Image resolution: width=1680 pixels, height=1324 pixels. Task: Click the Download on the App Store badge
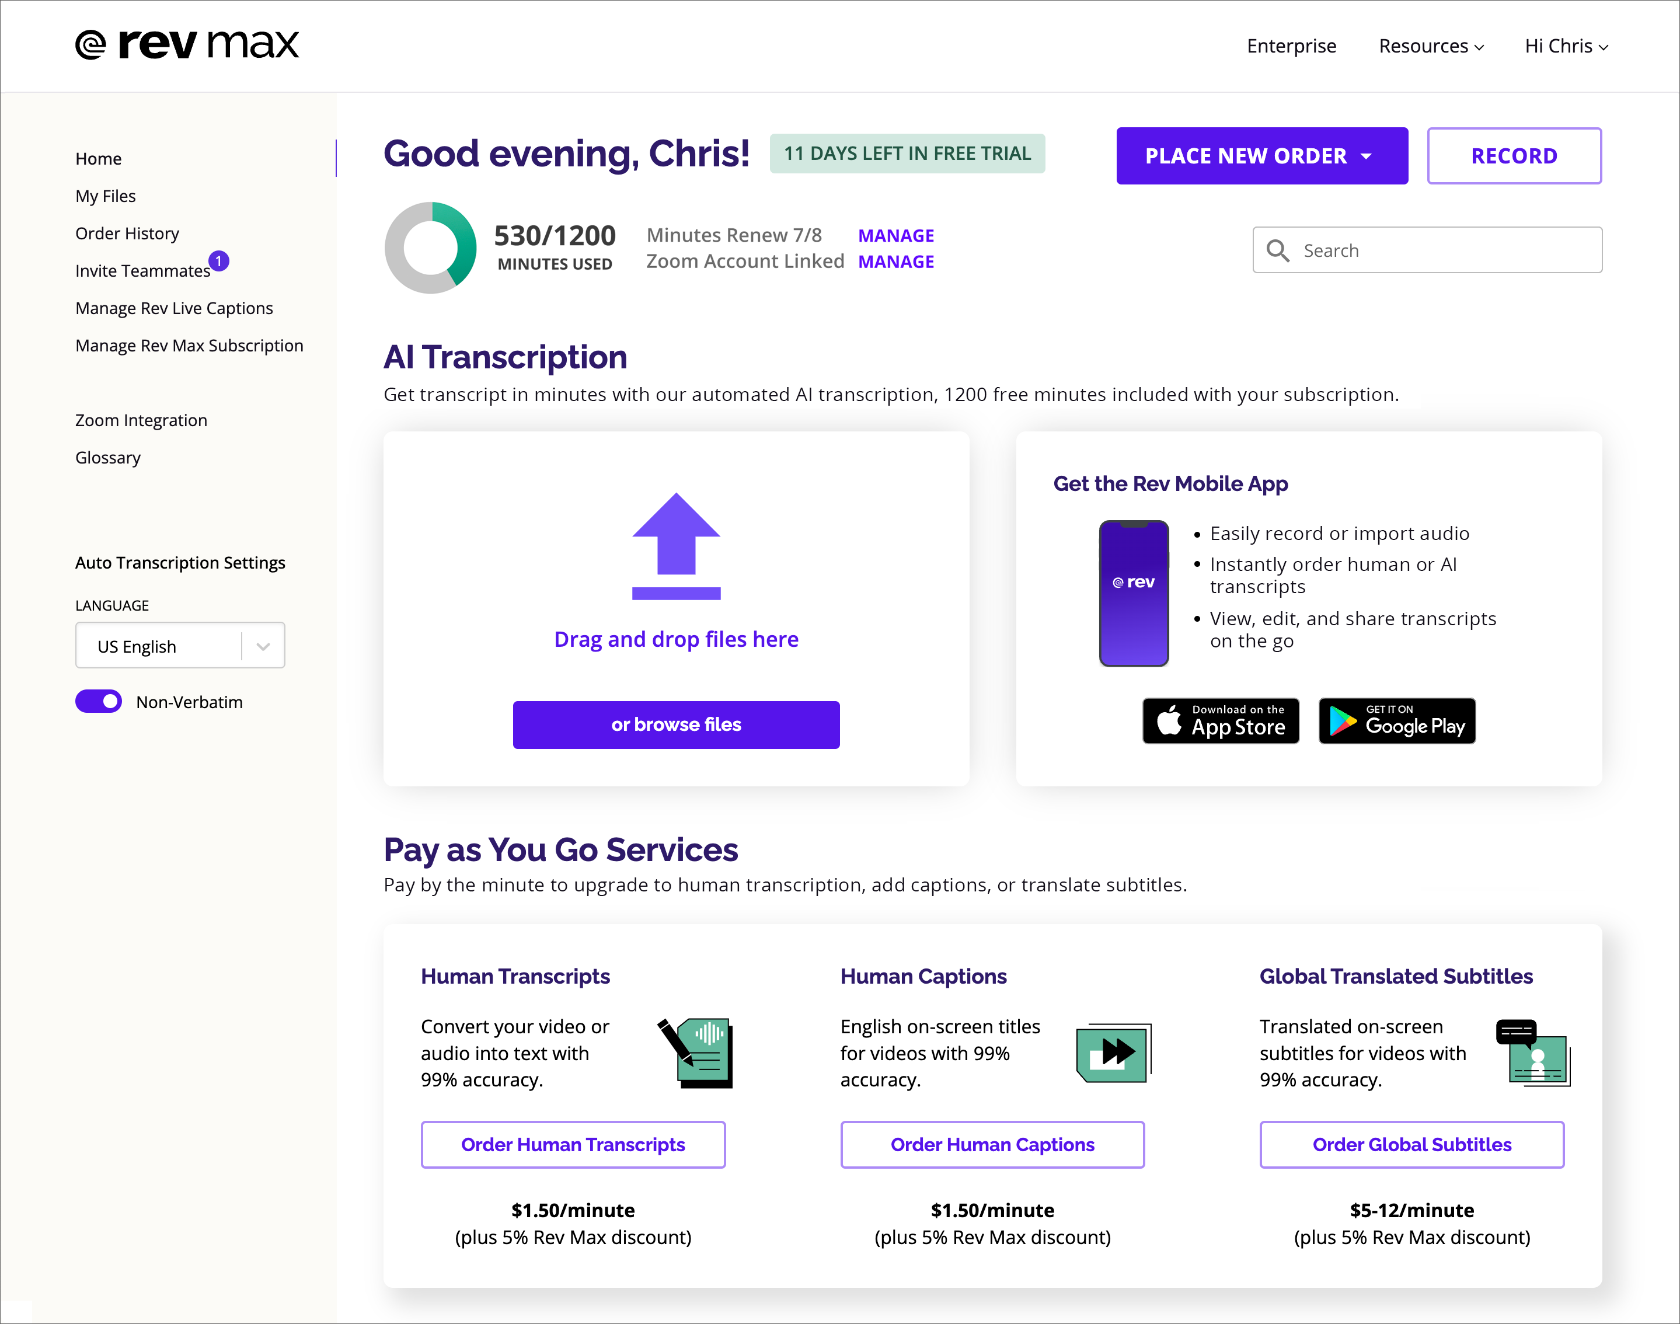(x=1221, y=721)
